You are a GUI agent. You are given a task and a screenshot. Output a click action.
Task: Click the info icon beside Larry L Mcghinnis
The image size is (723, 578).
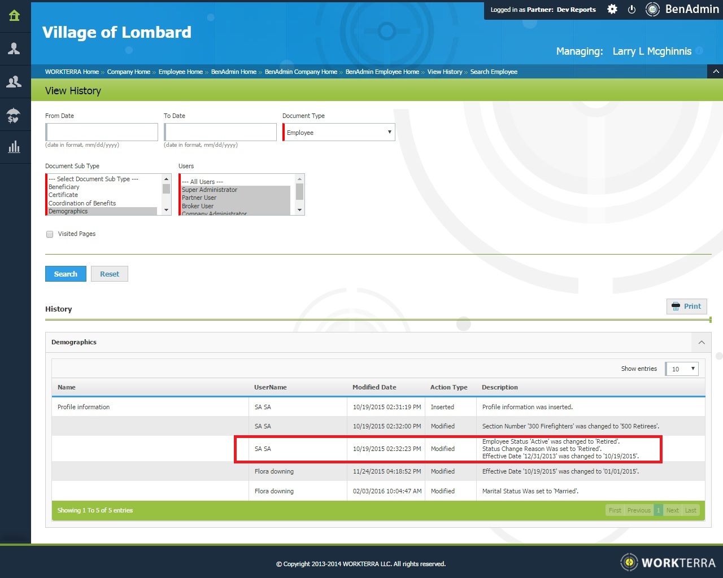click(x=699, y=51)
